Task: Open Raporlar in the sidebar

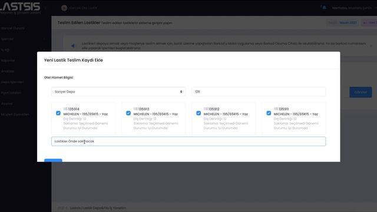Action: coord(8,61)
